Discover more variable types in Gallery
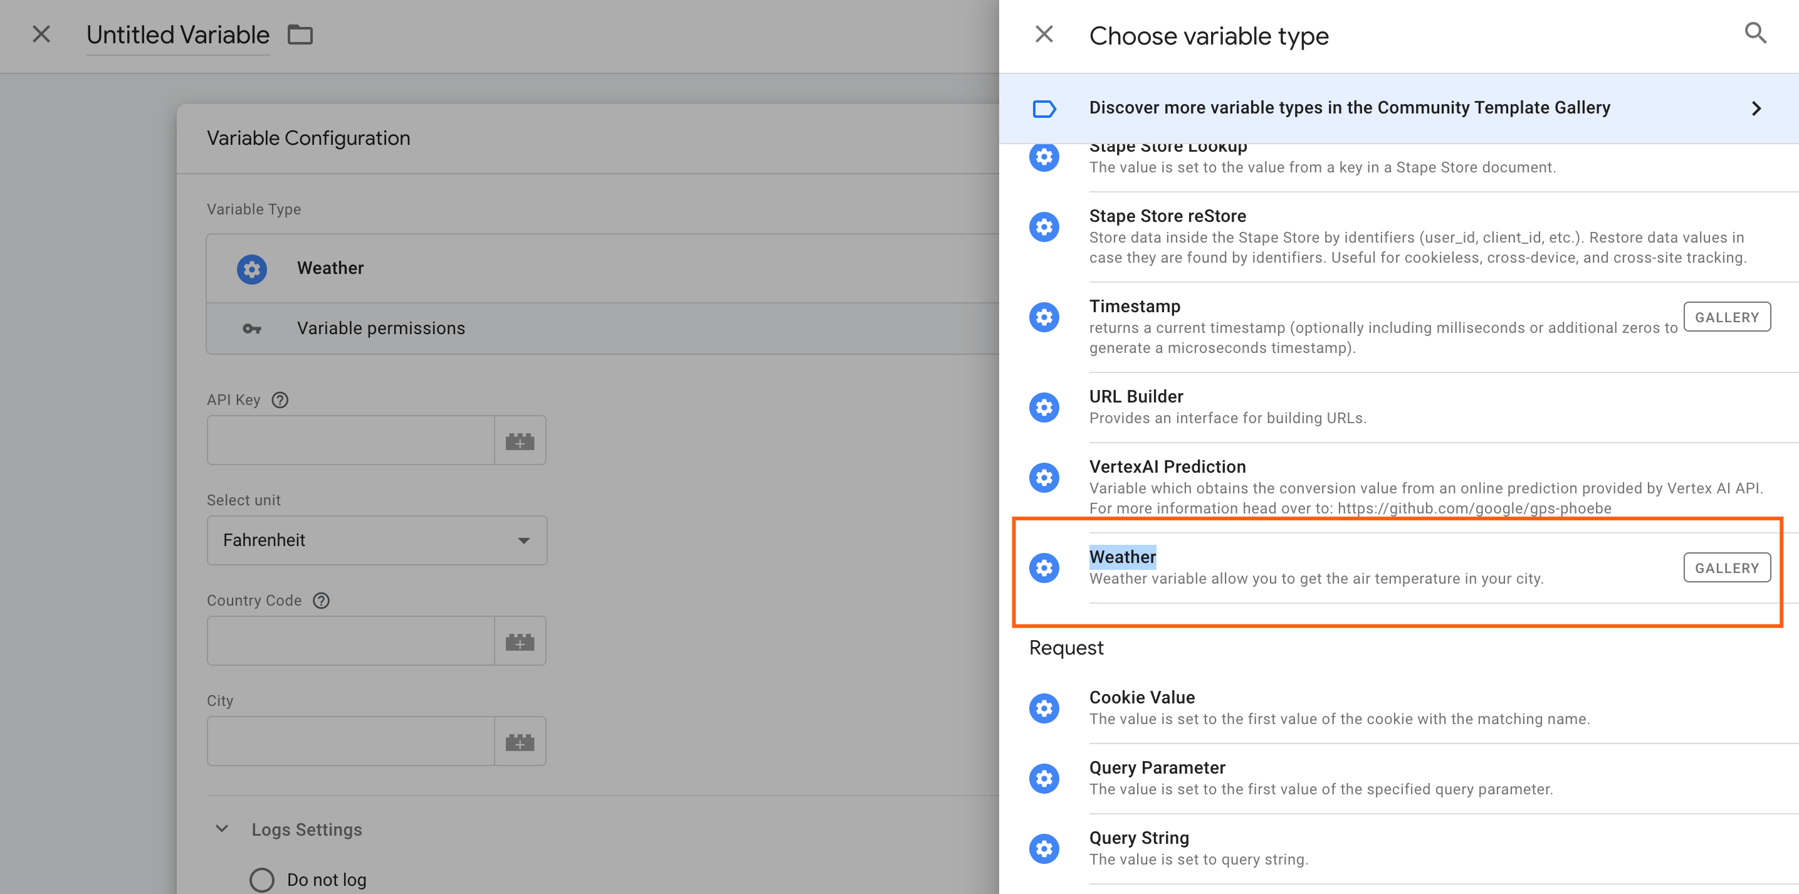Screen dimensions: 1799x894 coord(1399,108)
